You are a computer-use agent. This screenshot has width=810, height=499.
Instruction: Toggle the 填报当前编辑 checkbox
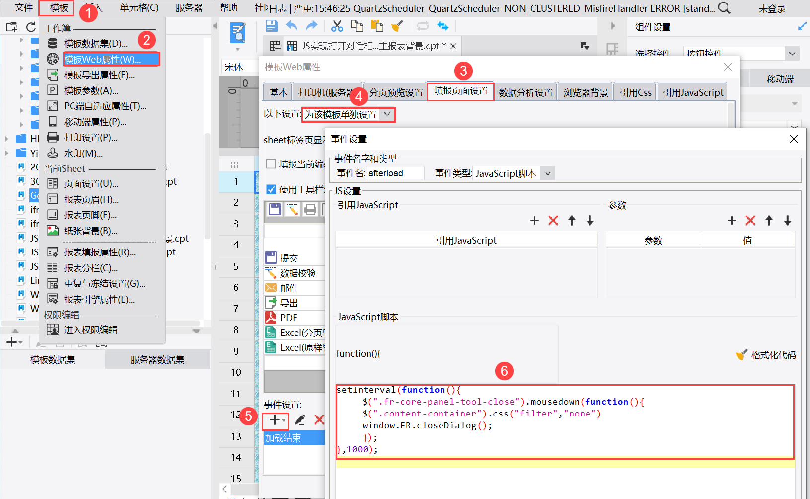271,164
